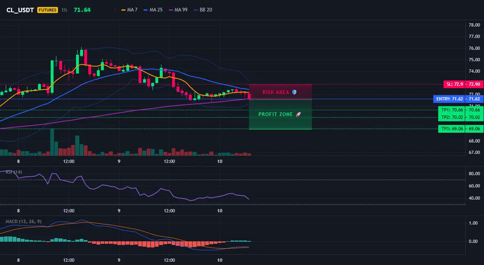The image size is (484, 265).
Task: Click the '8' date label under main chart
Action: [x=18, y=161]
